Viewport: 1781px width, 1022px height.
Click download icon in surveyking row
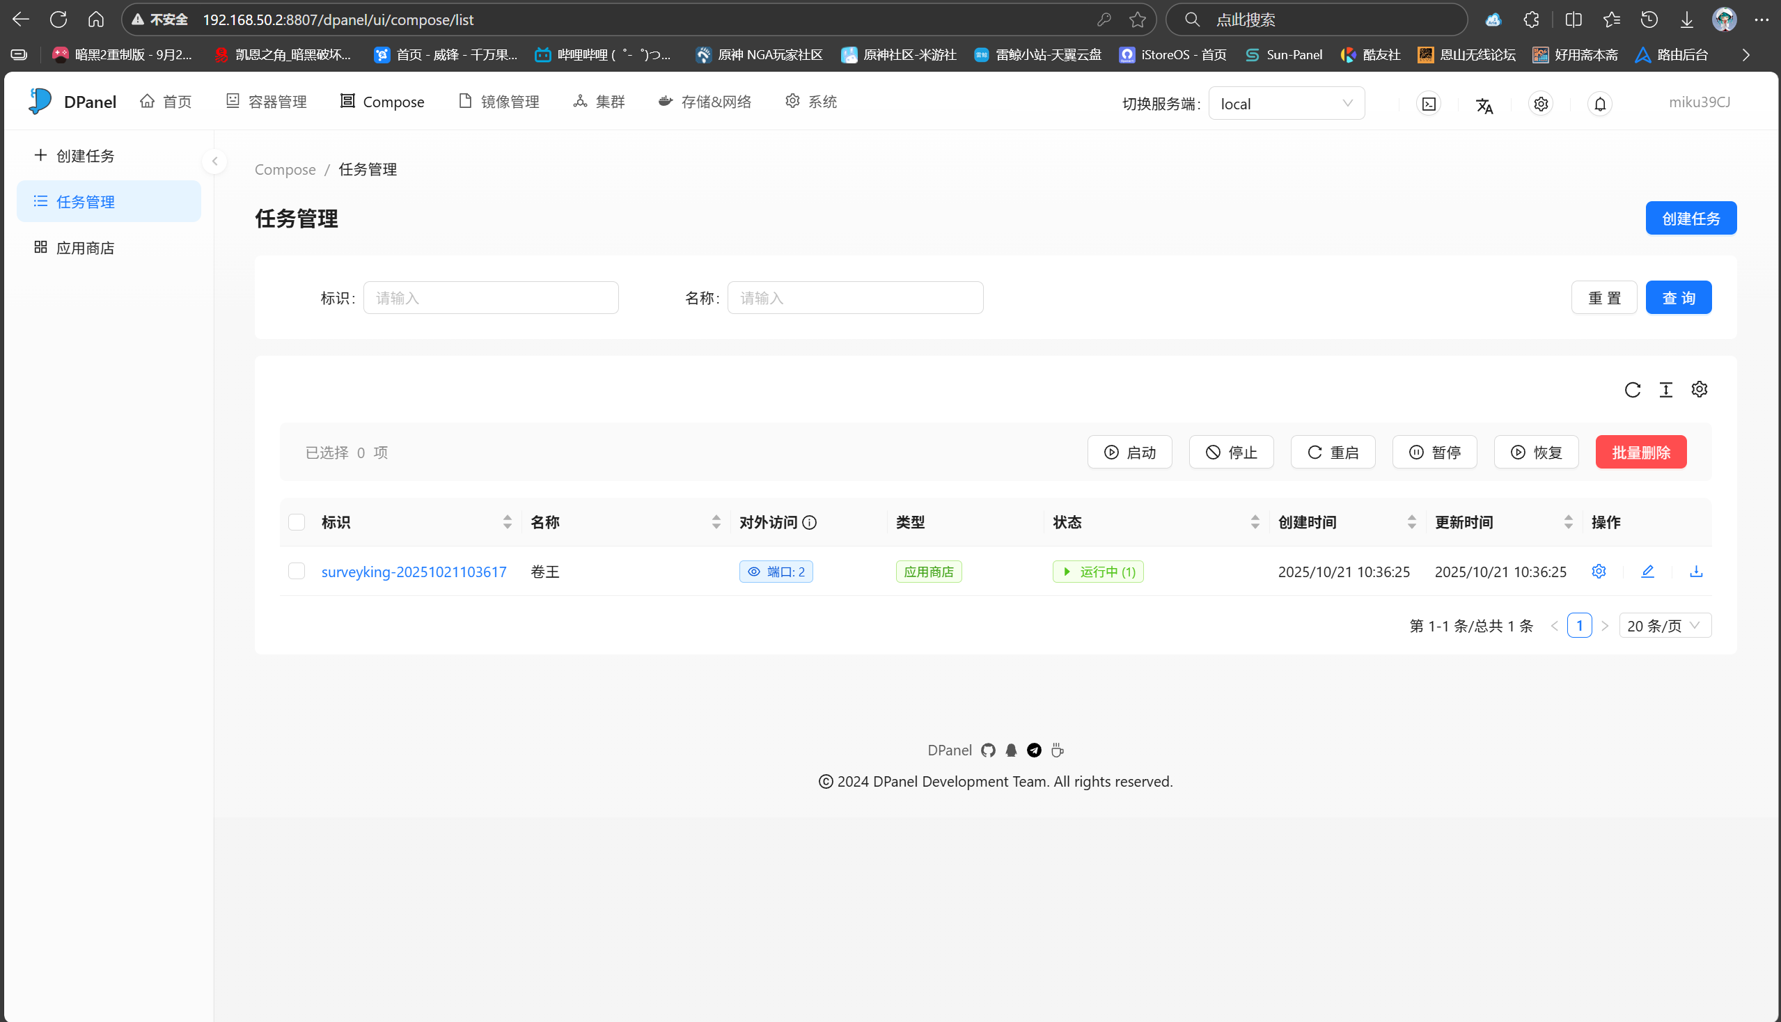[x=1696, y=572]
